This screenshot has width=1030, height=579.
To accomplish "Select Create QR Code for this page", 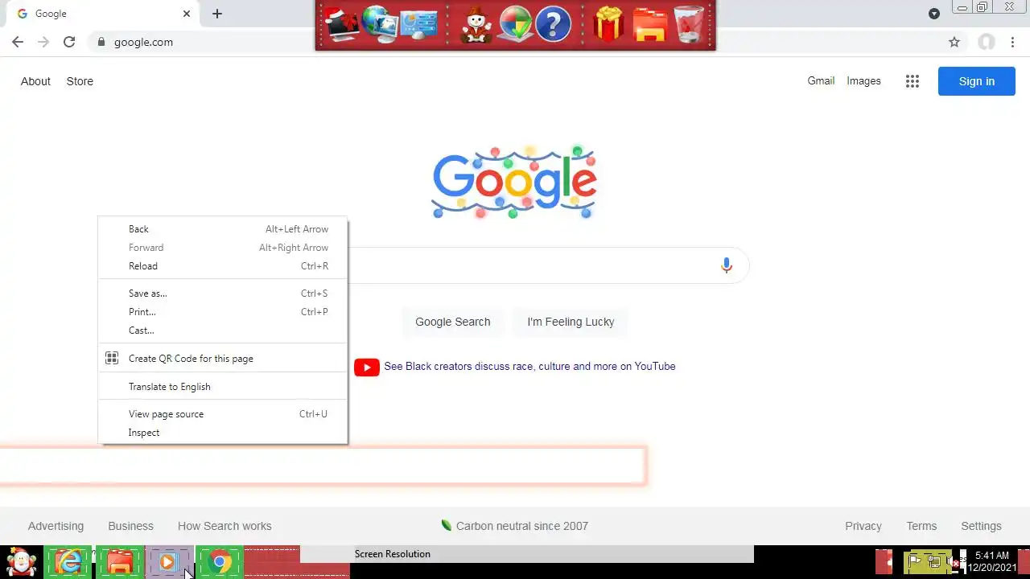I will click(223, 359).
